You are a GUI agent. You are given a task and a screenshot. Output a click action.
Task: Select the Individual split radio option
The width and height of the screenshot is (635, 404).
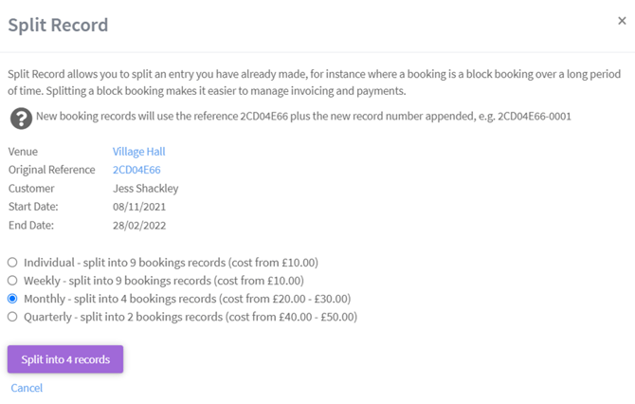[x=12, y=263]
